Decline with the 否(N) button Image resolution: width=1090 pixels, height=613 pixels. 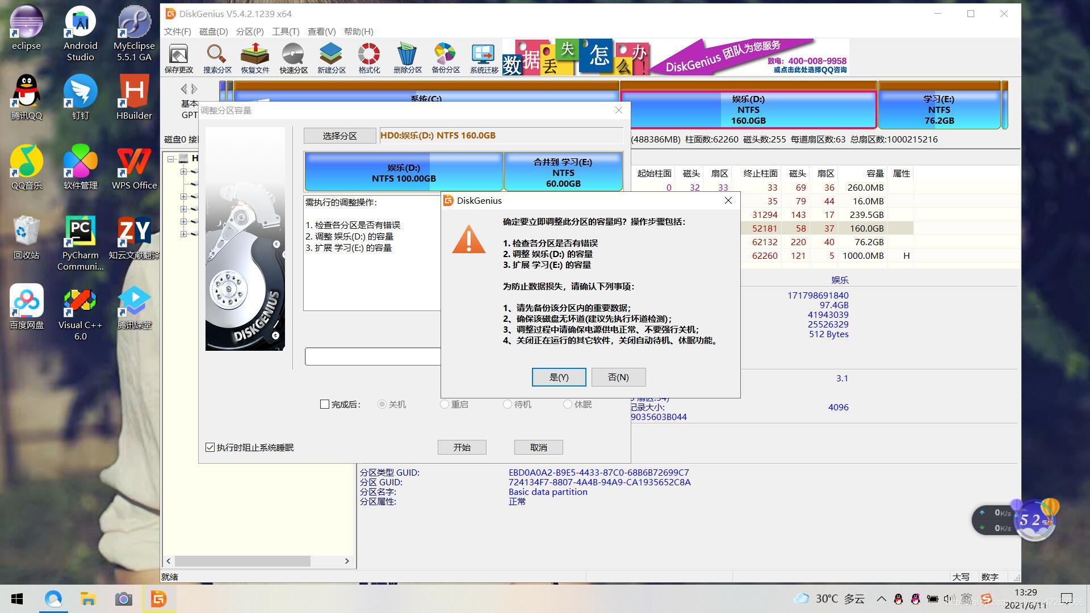pos(618,377)
